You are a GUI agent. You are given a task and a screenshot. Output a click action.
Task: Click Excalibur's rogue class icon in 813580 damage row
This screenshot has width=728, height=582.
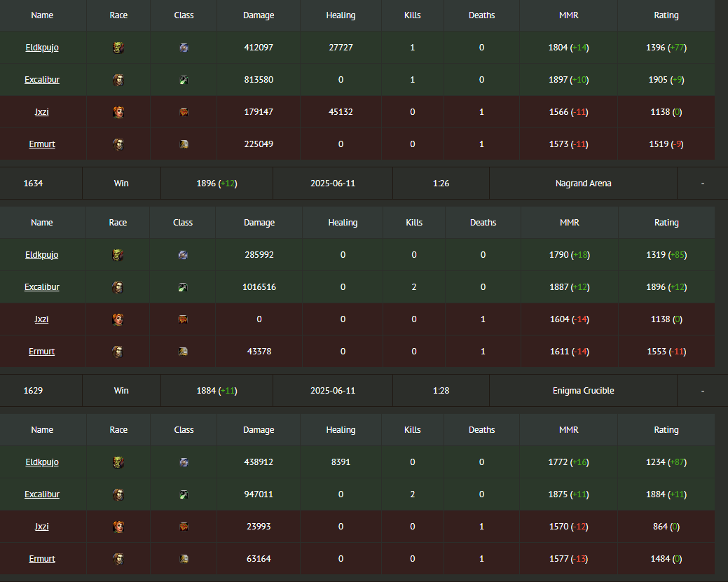(x=184, y=80)
